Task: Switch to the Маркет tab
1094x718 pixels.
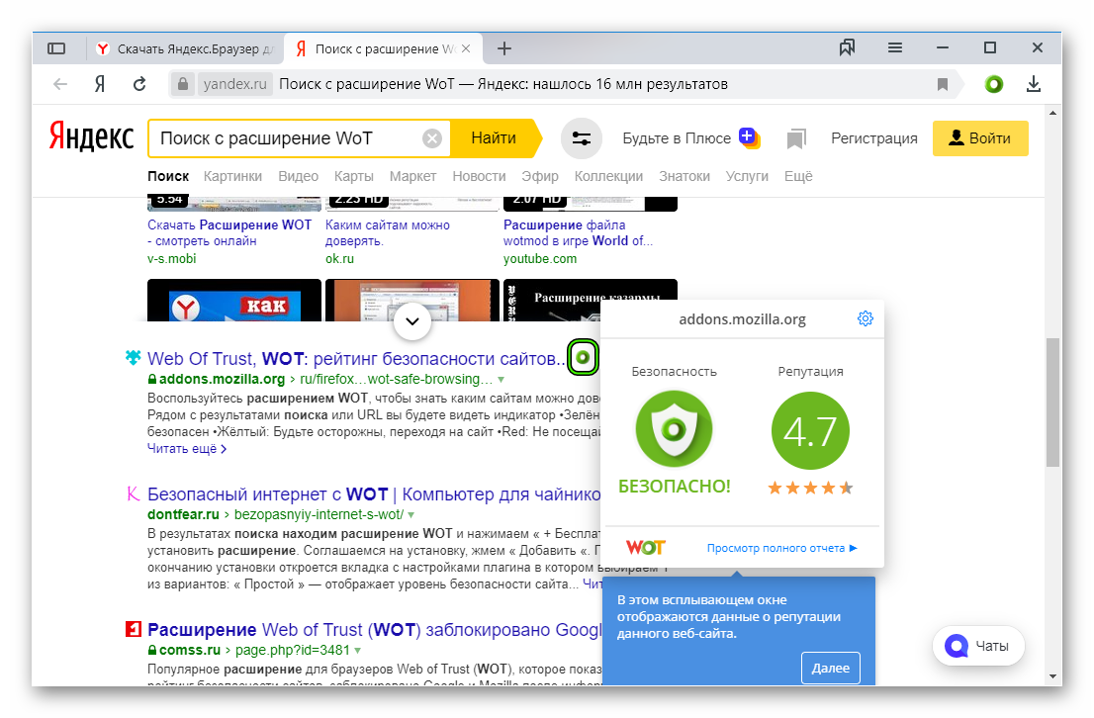Action: coord(413,177)
